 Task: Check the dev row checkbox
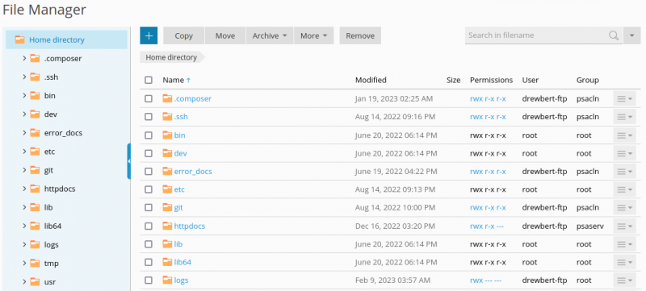tap(149, 153)
